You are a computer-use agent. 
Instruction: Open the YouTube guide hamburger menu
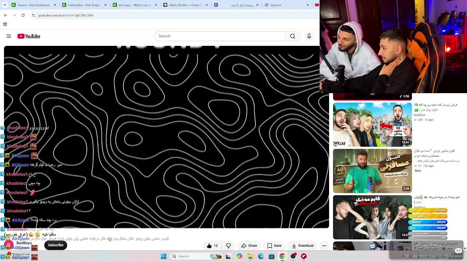pyautogui.click(x=9, y=36)
